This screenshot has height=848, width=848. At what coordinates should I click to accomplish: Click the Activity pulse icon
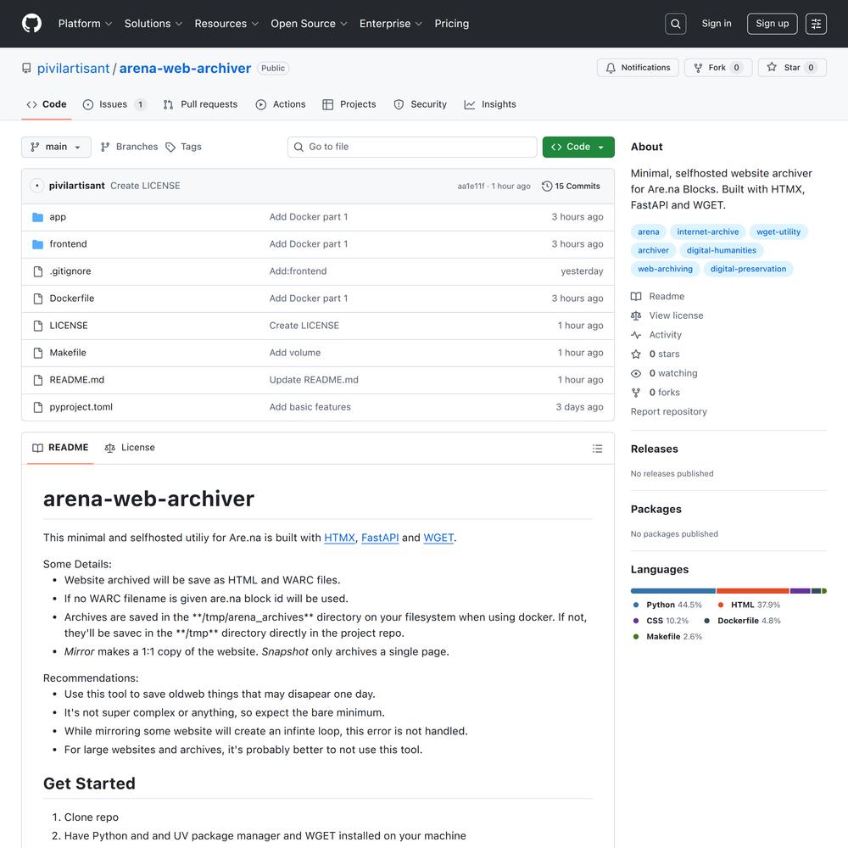click(x=636, y=335)
